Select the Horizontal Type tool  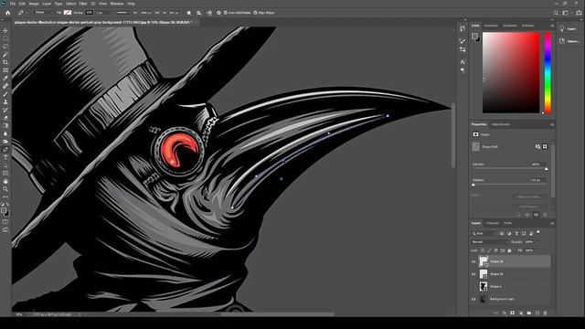5,157
